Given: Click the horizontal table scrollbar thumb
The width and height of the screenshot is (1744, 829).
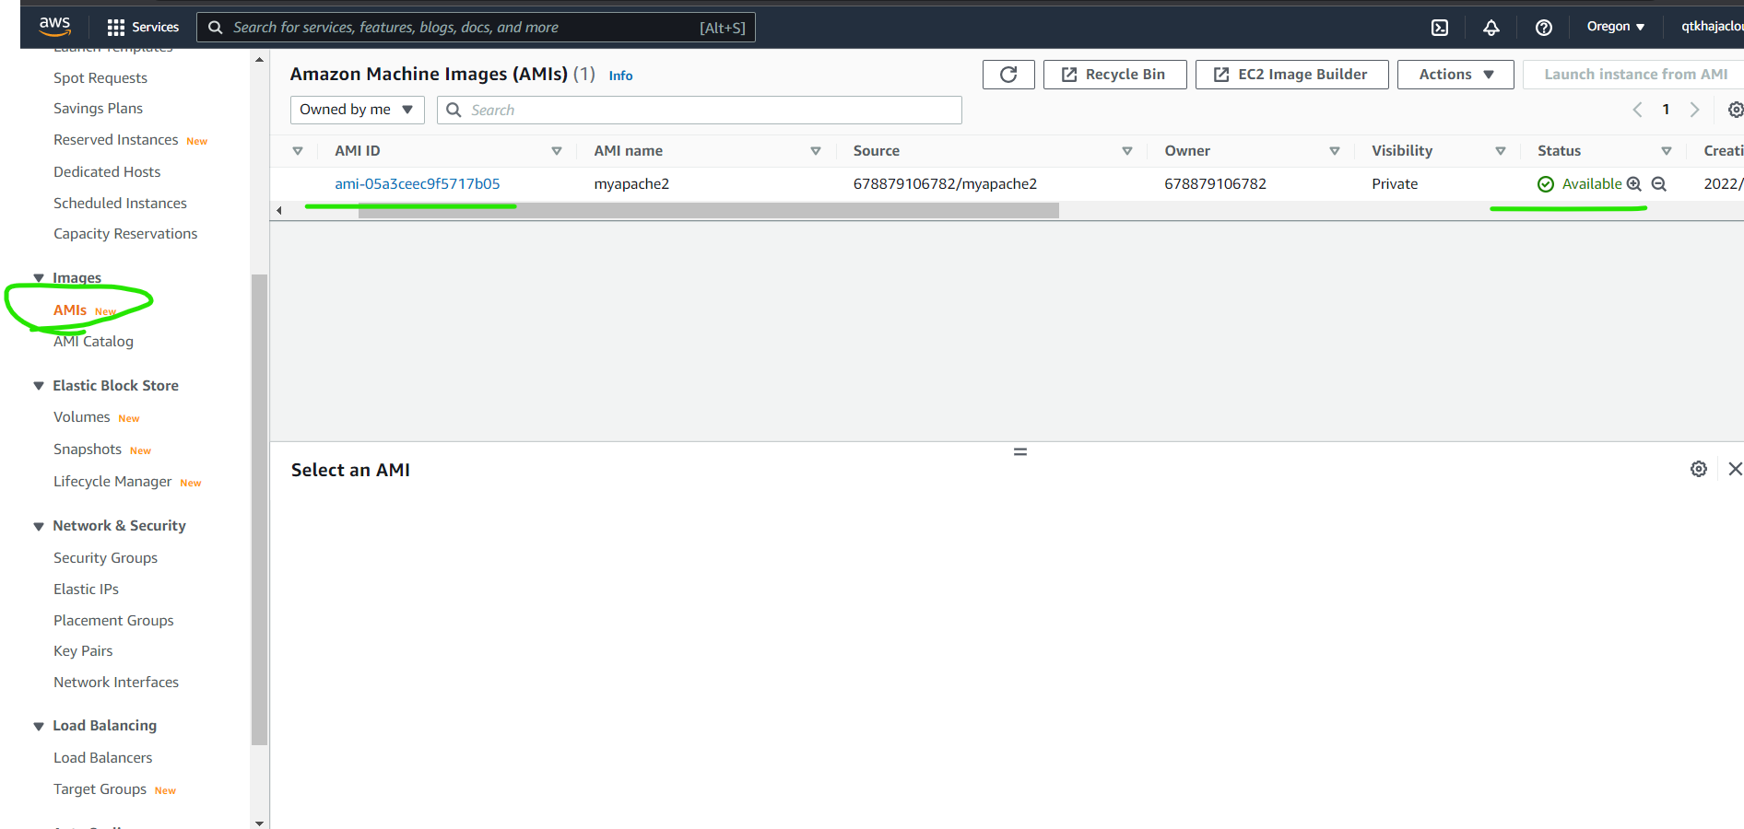Looking at the screenshot, I should [x=708, y=211].
